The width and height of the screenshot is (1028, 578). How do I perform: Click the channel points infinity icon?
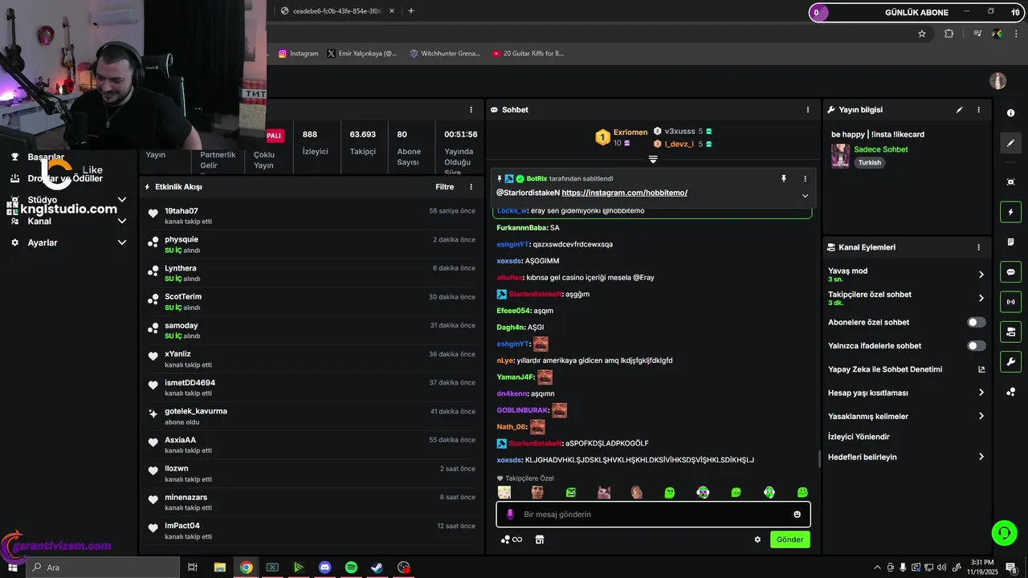click(512, 539)
